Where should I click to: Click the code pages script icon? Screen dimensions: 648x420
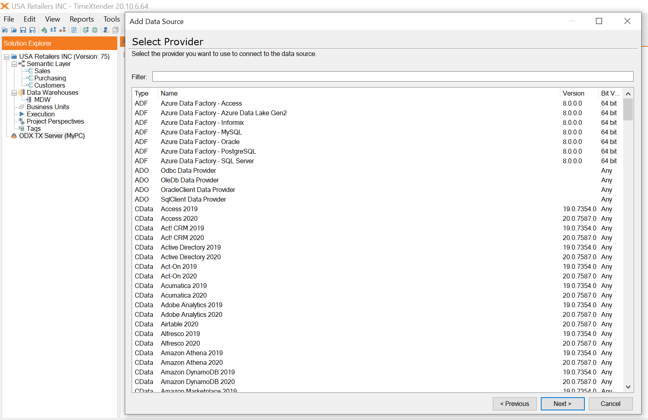(116, 30)
